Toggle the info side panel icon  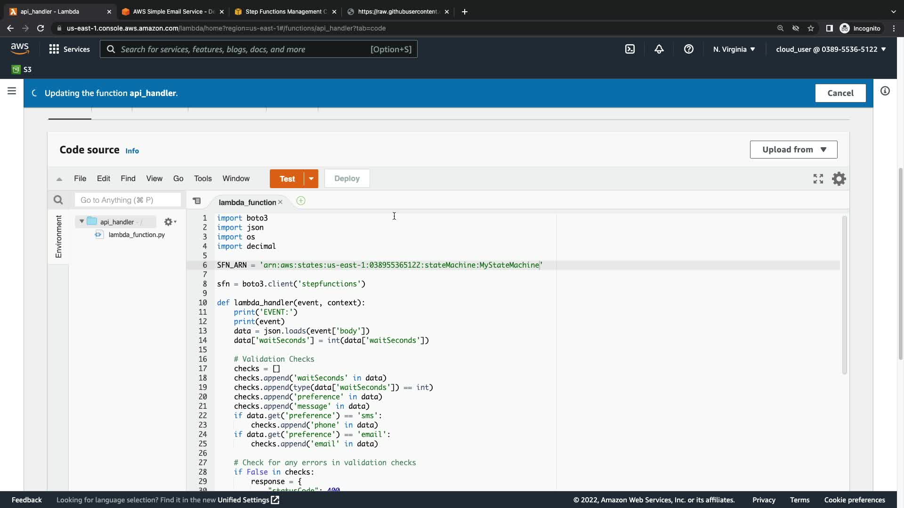[x=885, y=91]
